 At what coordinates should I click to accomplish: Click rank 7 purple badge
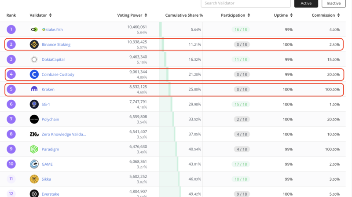(11, 119)
